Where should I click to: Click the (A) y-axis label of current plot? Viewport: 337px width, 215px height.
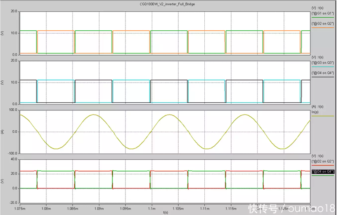click(3, 132)
